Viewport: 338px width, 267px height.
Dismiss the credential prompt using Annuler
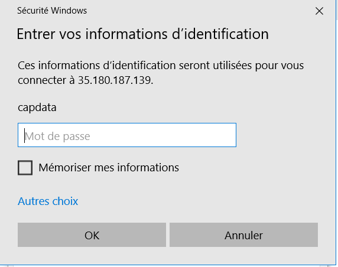click(243, 235)
